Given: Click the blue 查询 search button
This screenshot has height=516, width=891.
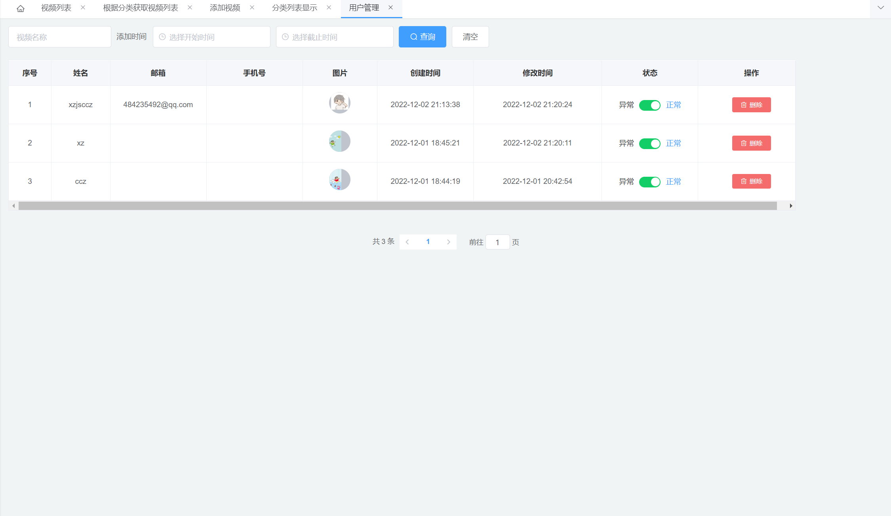Looking at the screenshot, I should pyautogui.click(x=422, y=37).
